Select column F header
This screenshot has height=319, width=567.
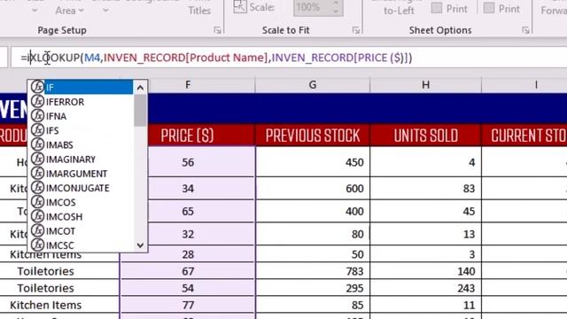[x=188, y=85]
